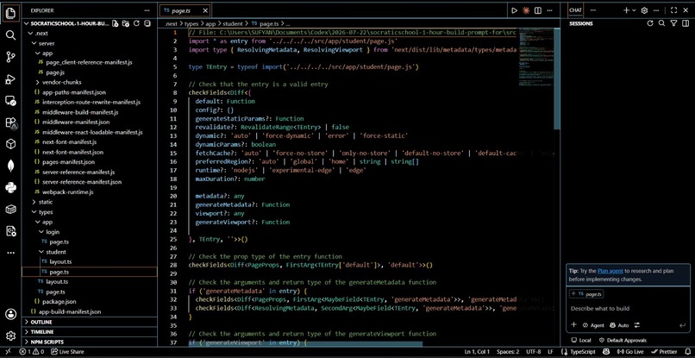Screen dimensions: 695x358
Task: Open the Remote Explorer view
Action: click(x=10, y=101)
